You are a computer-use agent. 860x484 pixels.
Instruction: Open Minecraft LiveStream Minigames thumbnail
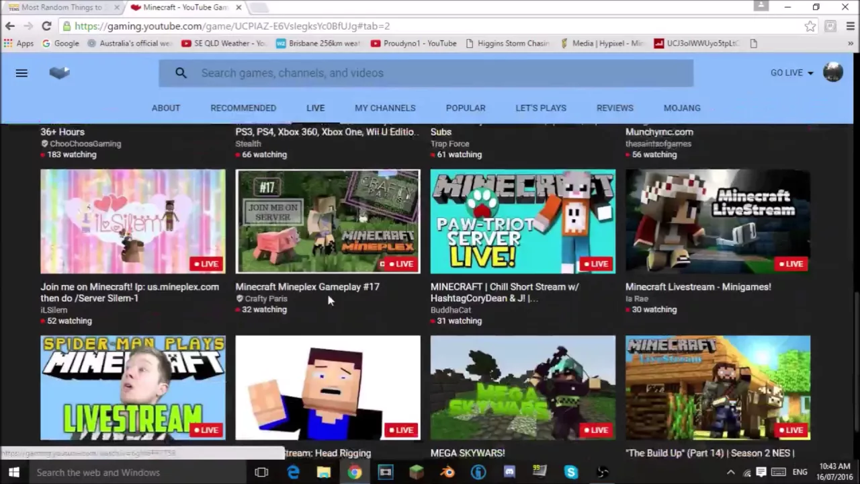click(x=718, y=221)
